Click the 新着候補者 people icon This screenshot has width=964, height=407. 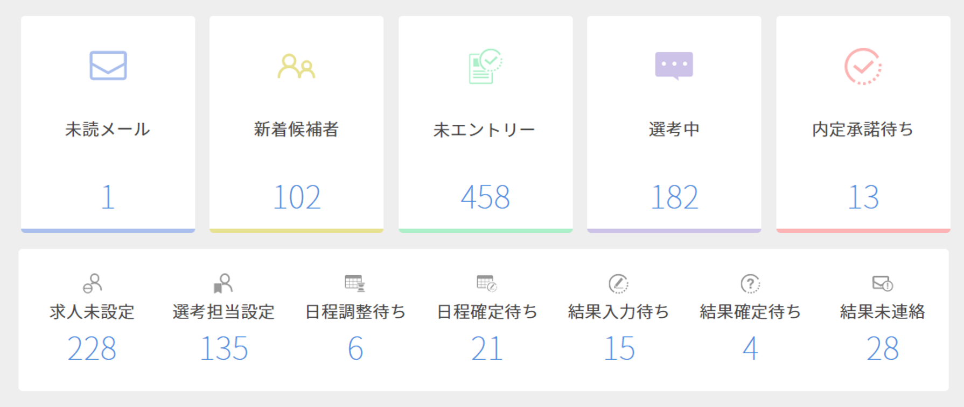tap(296, 67)
